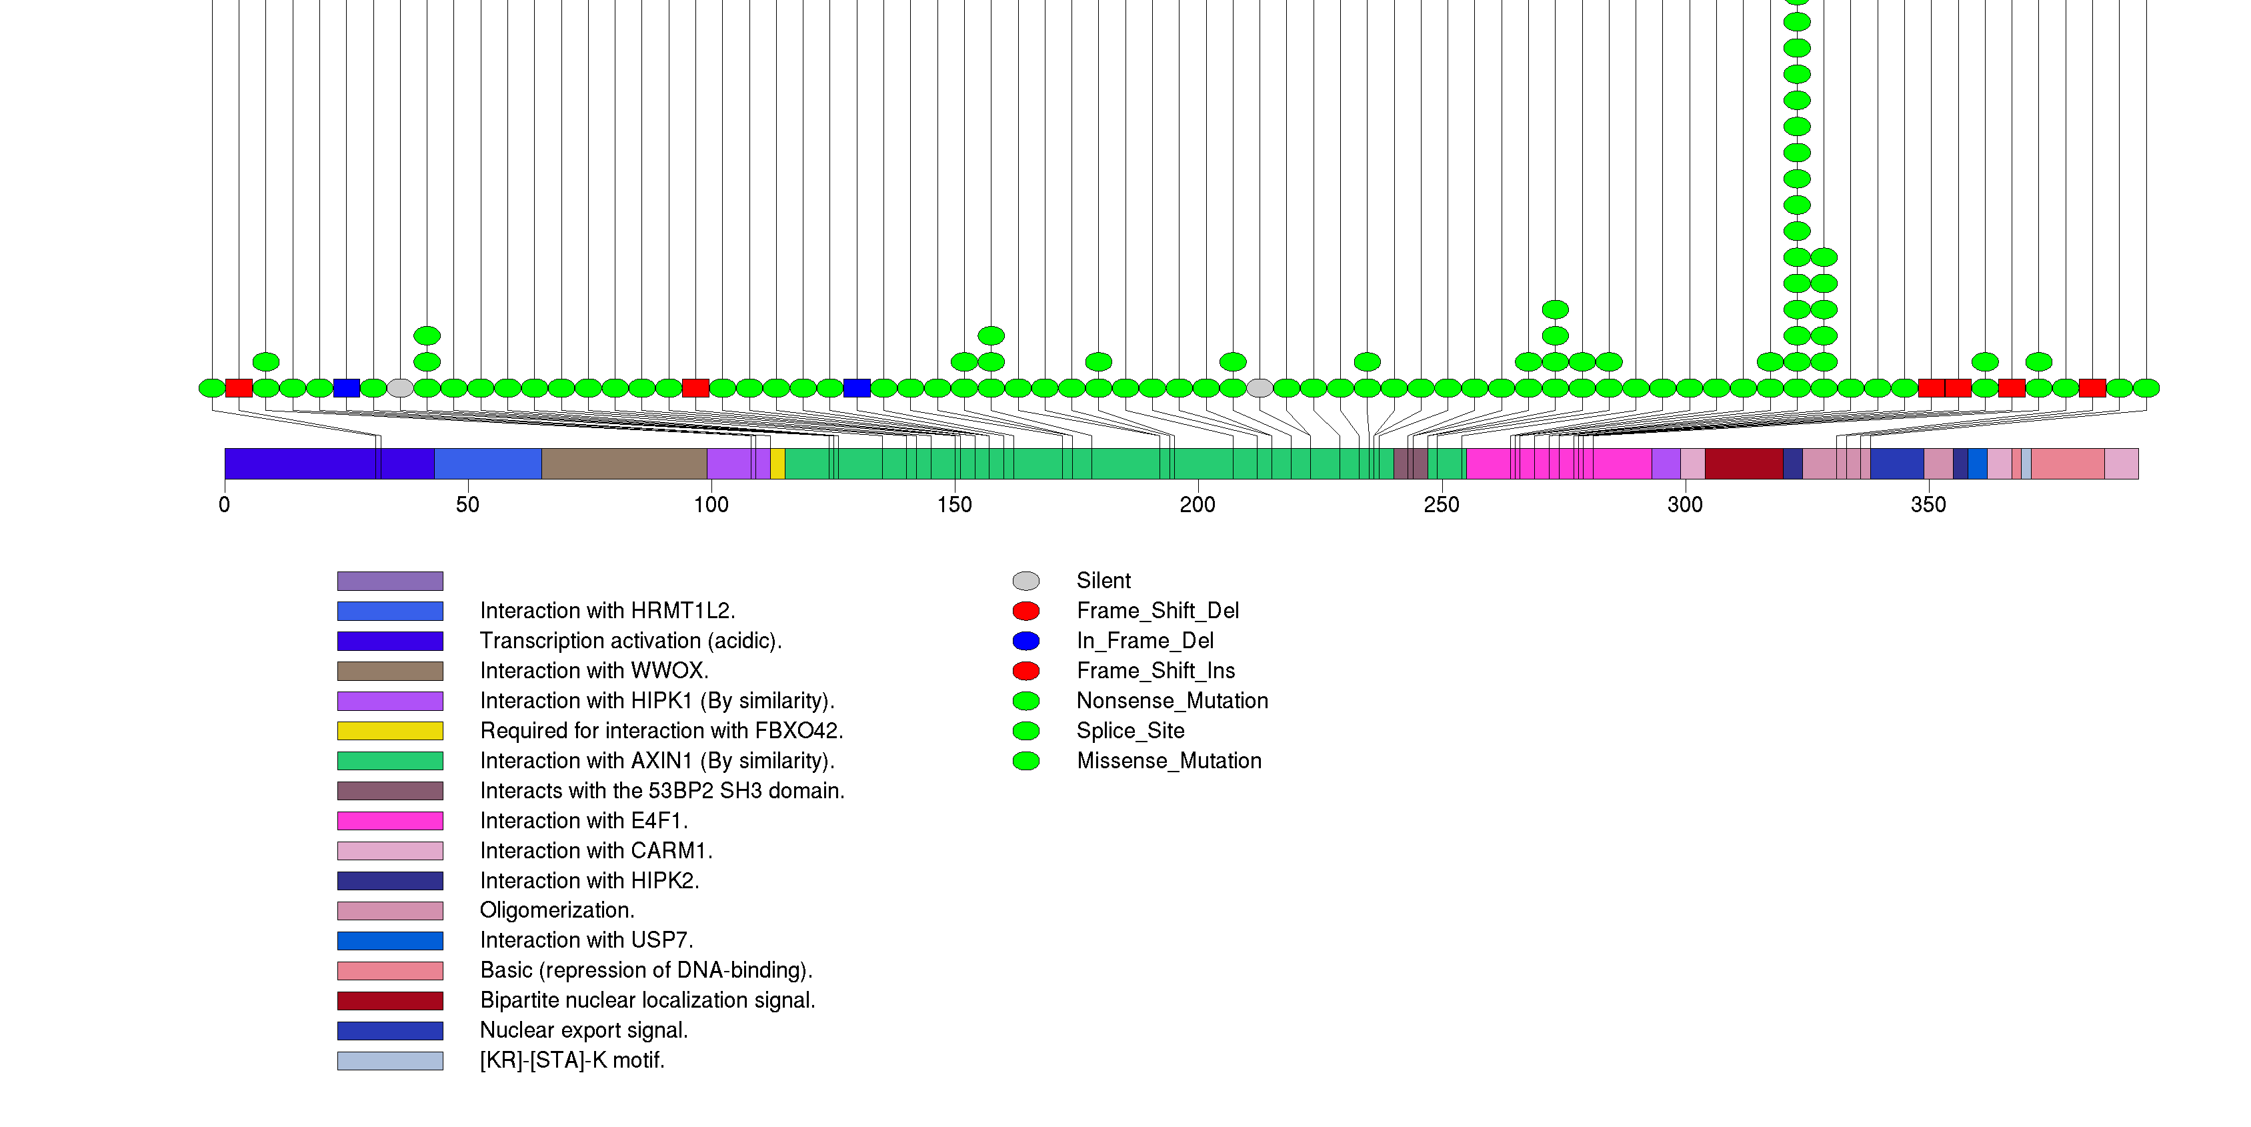Click the Oligomerization legend label
This screenshot has height=1127, width=2251.
[557, 910]
